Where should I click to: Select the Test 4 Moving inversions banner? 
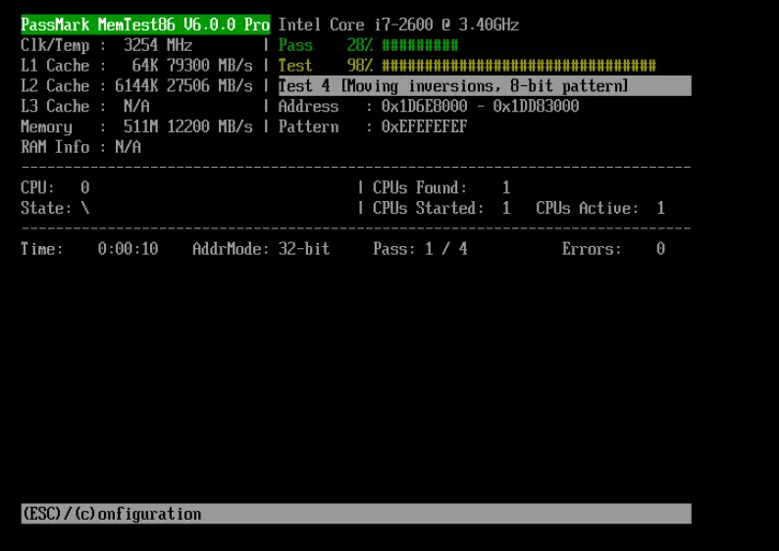coord(485,86)
